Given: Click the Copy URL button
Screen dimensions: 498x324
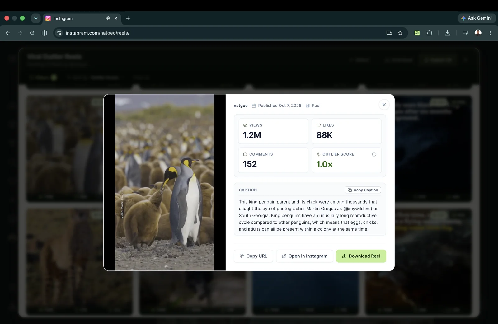Looking at the screenshot, I should click(x=253, y=256).
